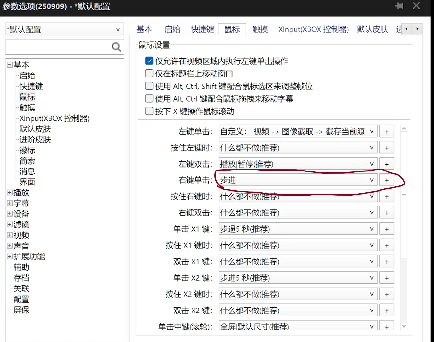Uncheck 仅允许在视频区域内执行左键单击操作

[149, 61]
